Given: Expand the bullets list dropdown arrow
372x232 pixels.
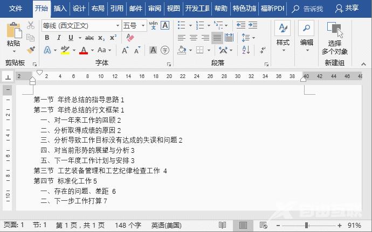Looking at the screenshot, I should click(x=190, y=25).
